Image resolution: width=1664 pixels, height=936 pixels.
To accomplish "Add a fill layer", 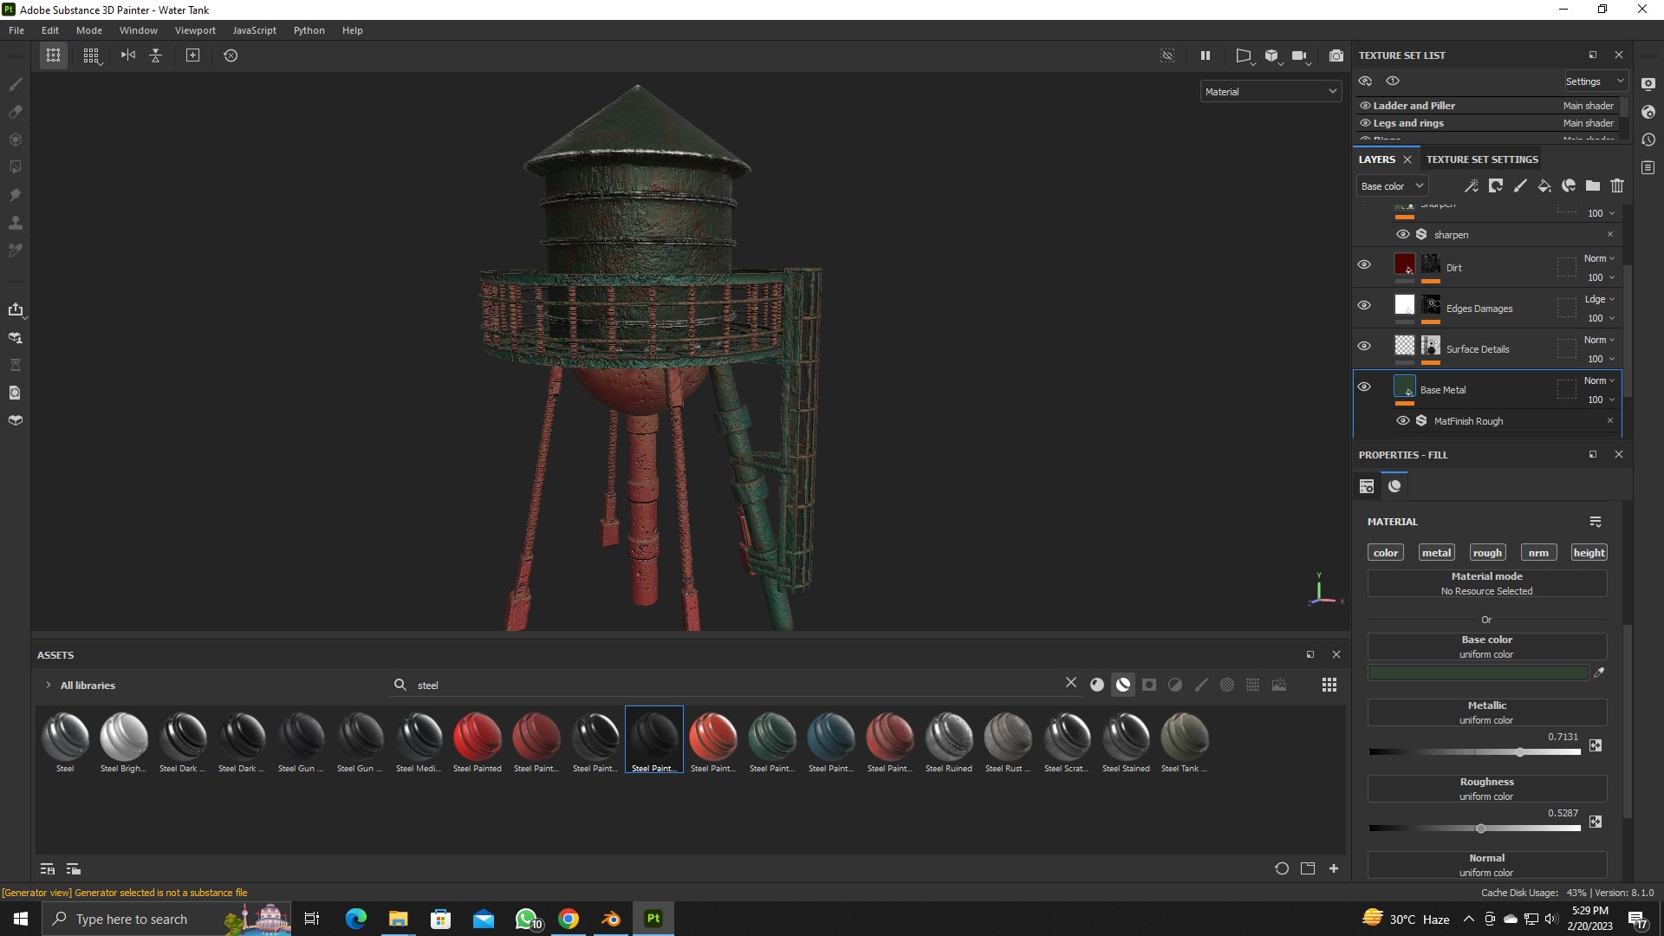I will [x=1544, y=185].
